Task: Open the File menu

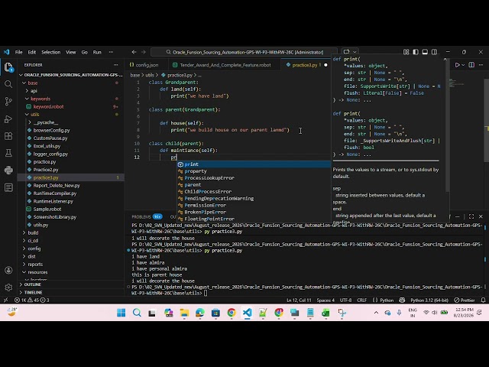Action: pyautogui.click(x=18, y=52)
